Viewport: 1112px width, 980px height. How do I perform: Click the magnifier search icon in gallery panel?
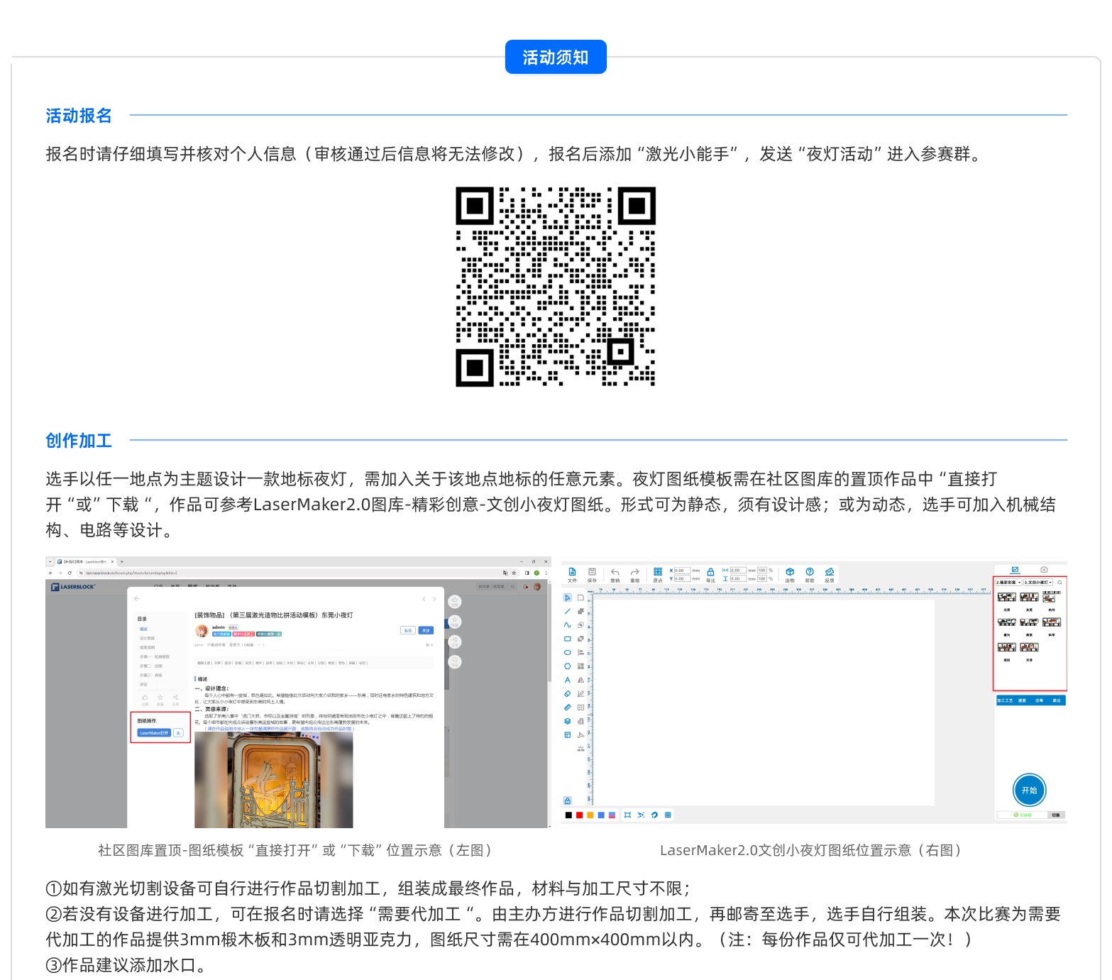[x=1059, y=582]
